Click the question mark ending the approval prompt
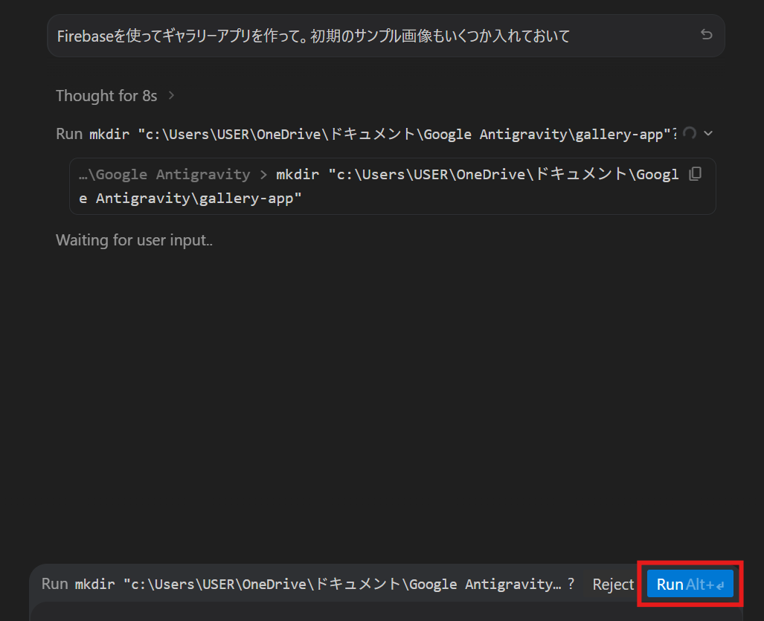The height and width of the screenshot is (621, 764). click(x=571, y=584)
